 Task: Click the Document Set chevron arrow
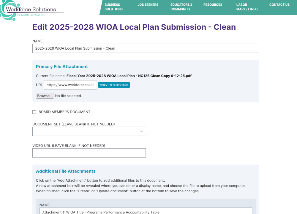point(141,131)
